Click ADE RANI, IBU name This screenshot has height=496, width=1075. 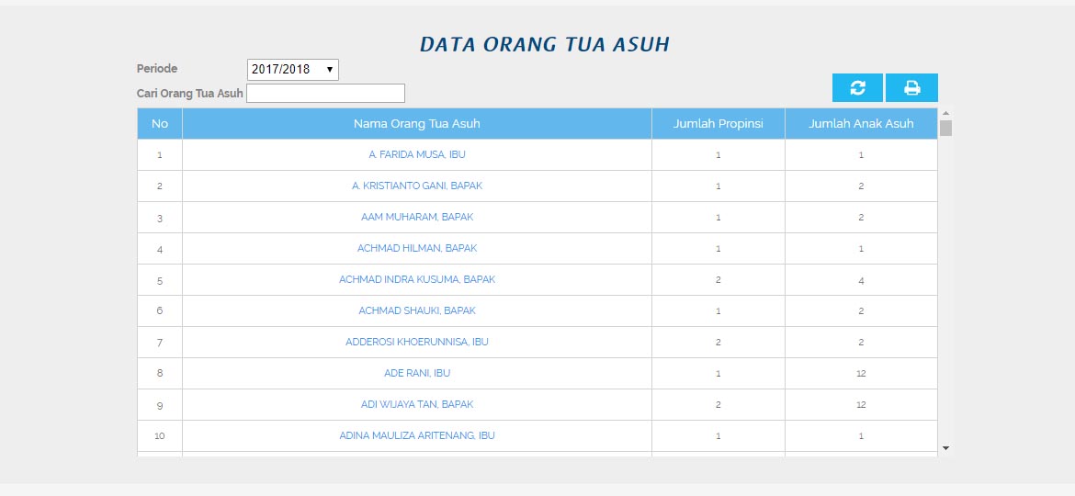coord(417,374)
